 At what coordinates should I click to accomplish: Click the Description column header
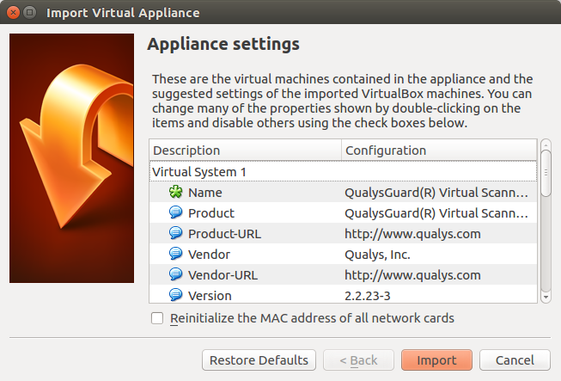(246, 150)
